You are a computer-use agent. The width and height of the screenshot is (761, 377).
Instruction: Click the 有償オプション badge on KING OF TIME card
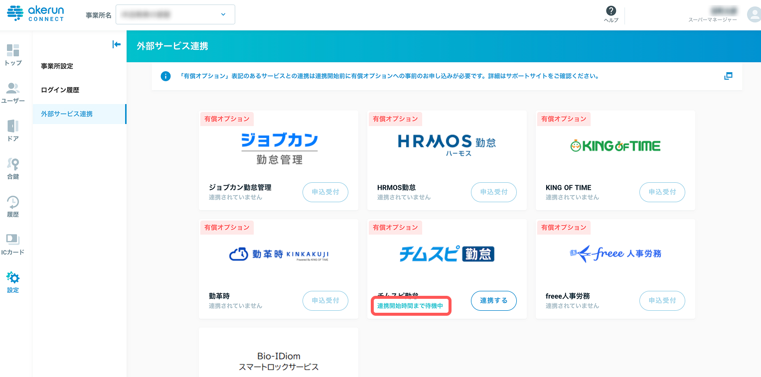[564, 119]
